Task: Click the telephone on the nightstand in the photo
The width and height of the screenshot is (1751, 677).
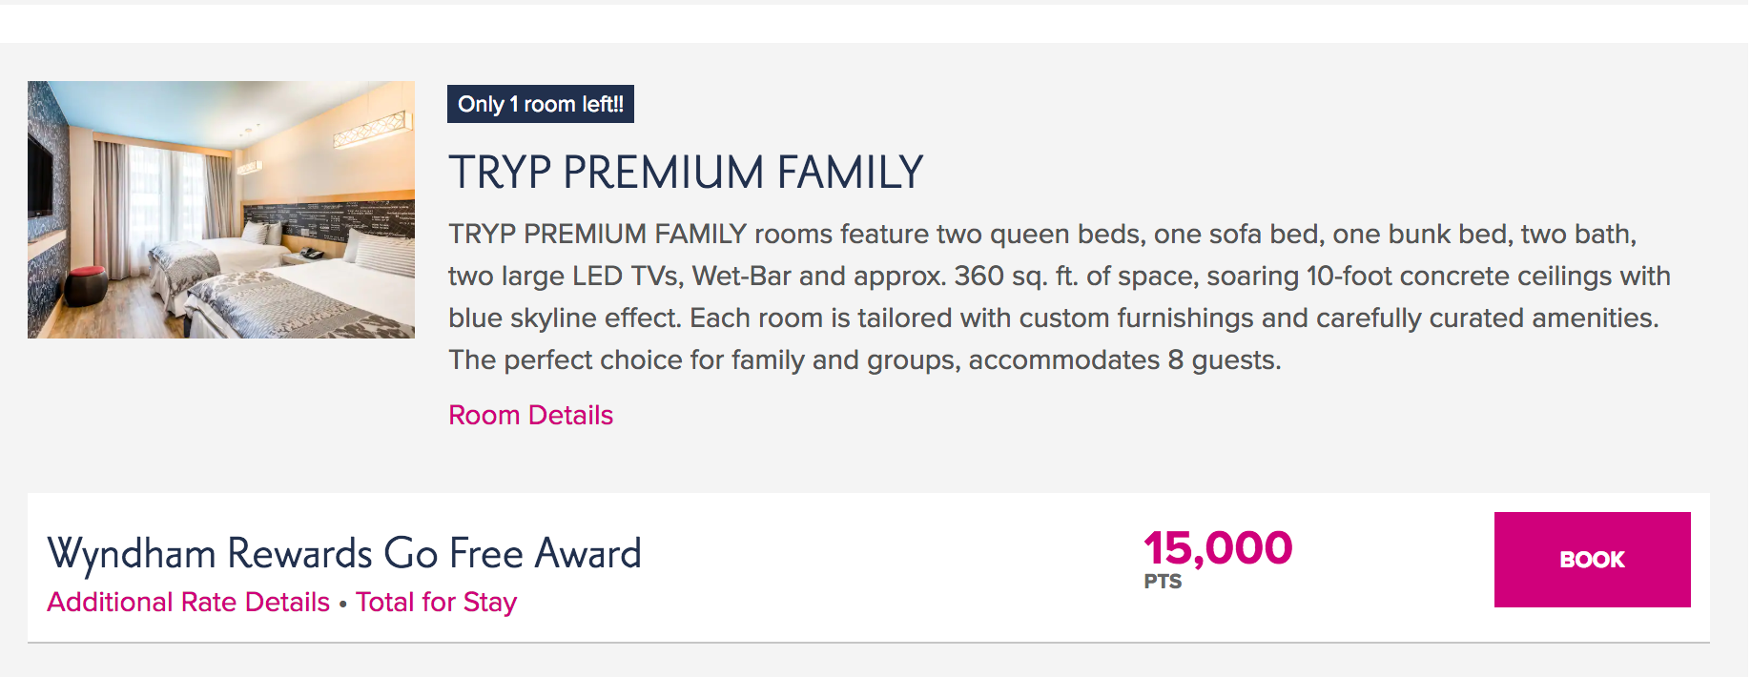Action: 310,254
